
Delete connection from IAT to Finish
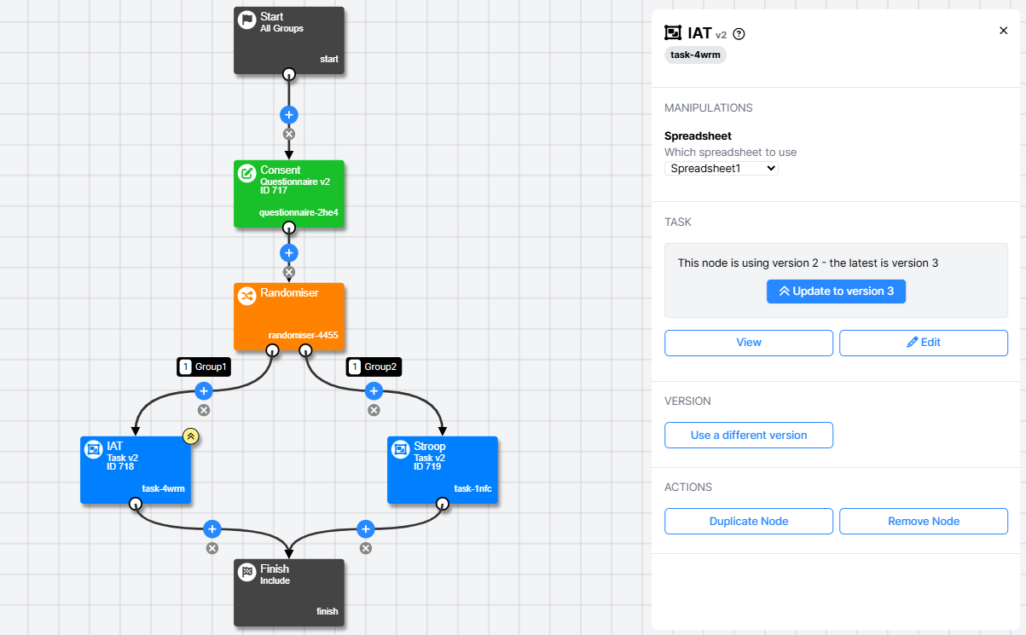[212, 548]
